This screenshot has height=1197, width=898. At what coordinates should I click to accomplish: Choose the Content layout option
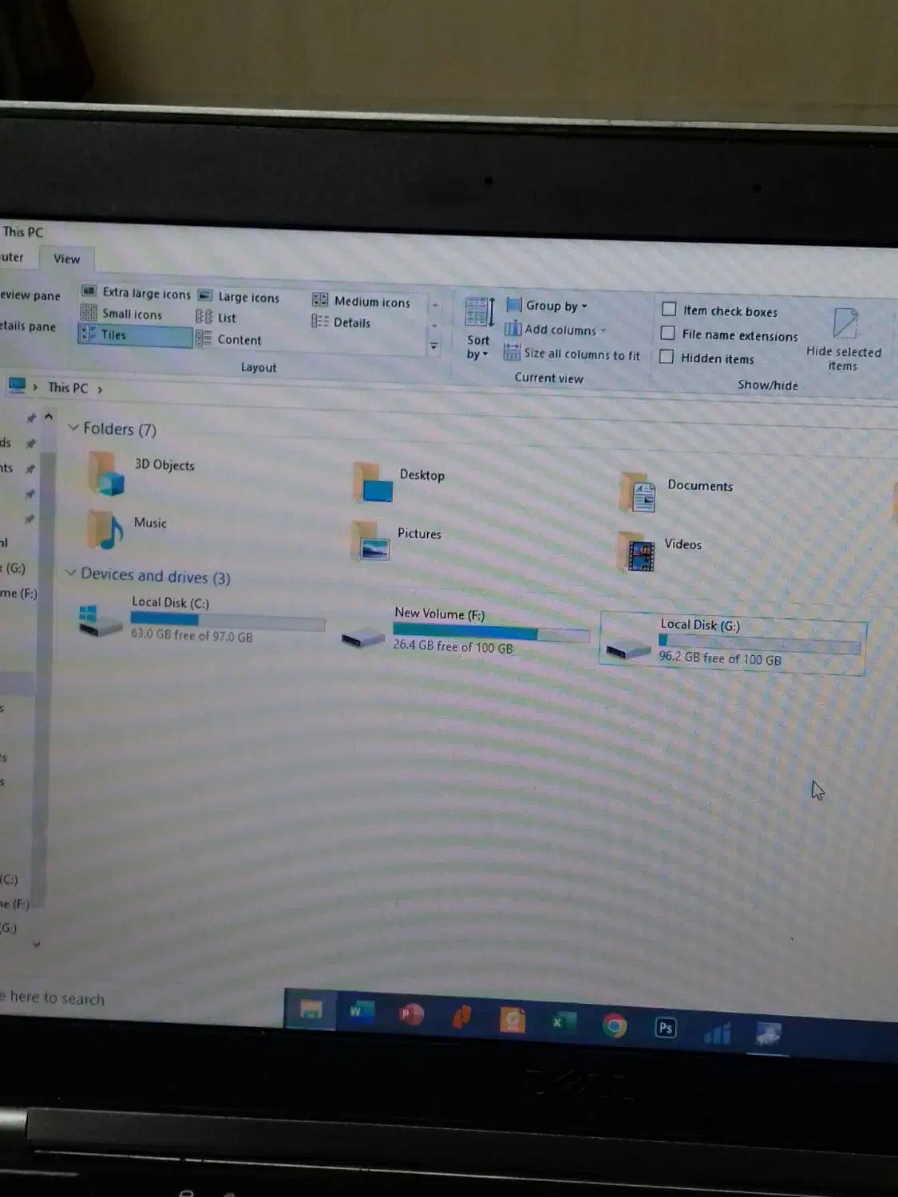click(229, 339)
